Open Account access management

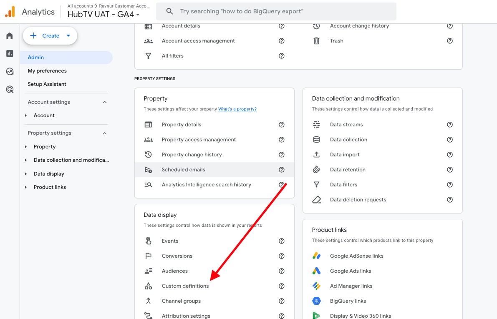pyautogui.click(x=214, y=41)
